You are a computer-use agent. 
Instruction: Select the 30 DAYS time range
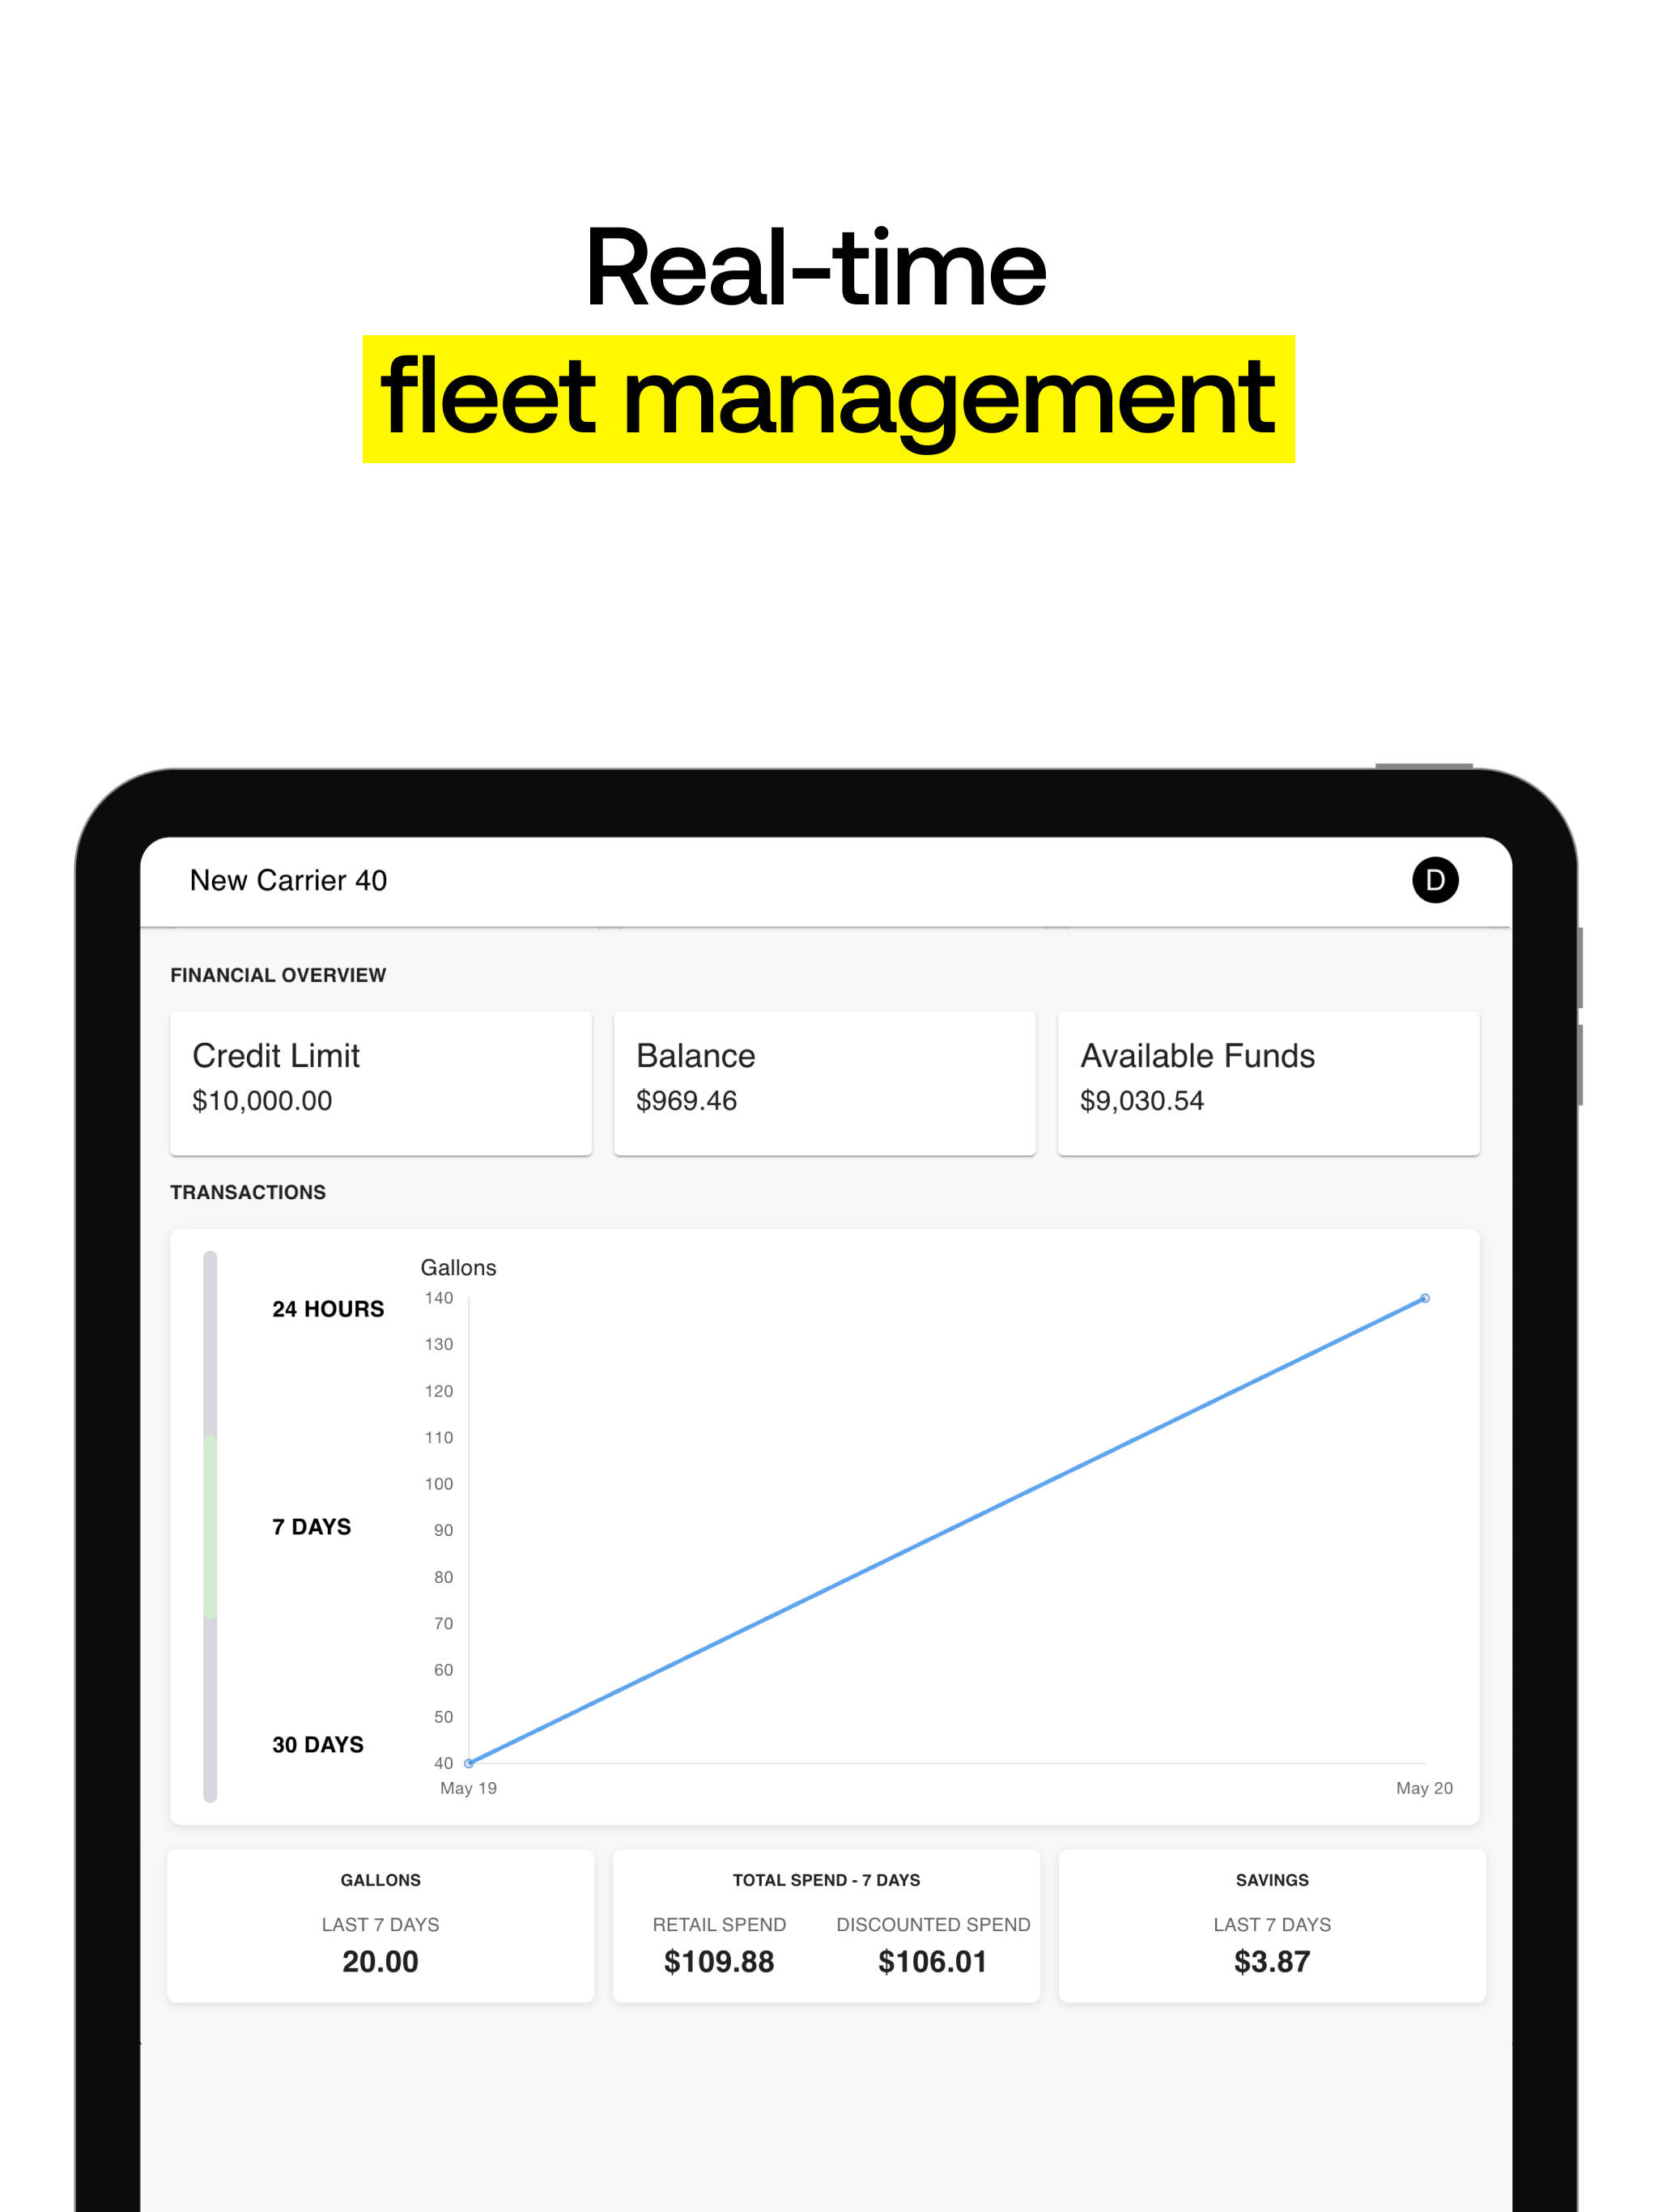(x=318, y=1745)
